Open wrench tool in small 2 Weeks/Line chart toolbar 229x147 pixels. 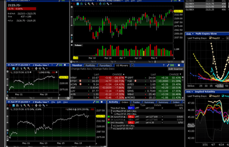(x=44, y=69)
